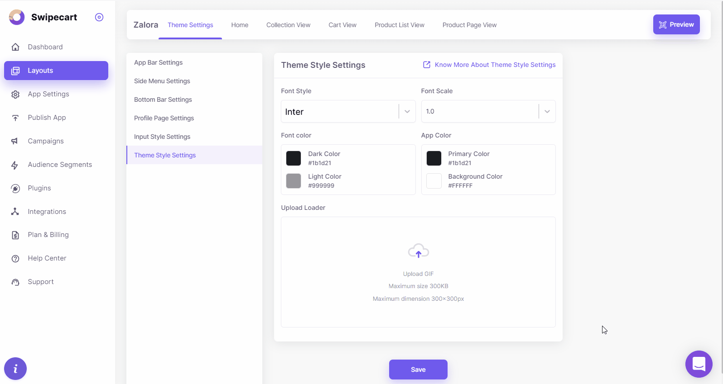Click the Publish App upload icon
The image size is (723, 384).
click(15, 118)
